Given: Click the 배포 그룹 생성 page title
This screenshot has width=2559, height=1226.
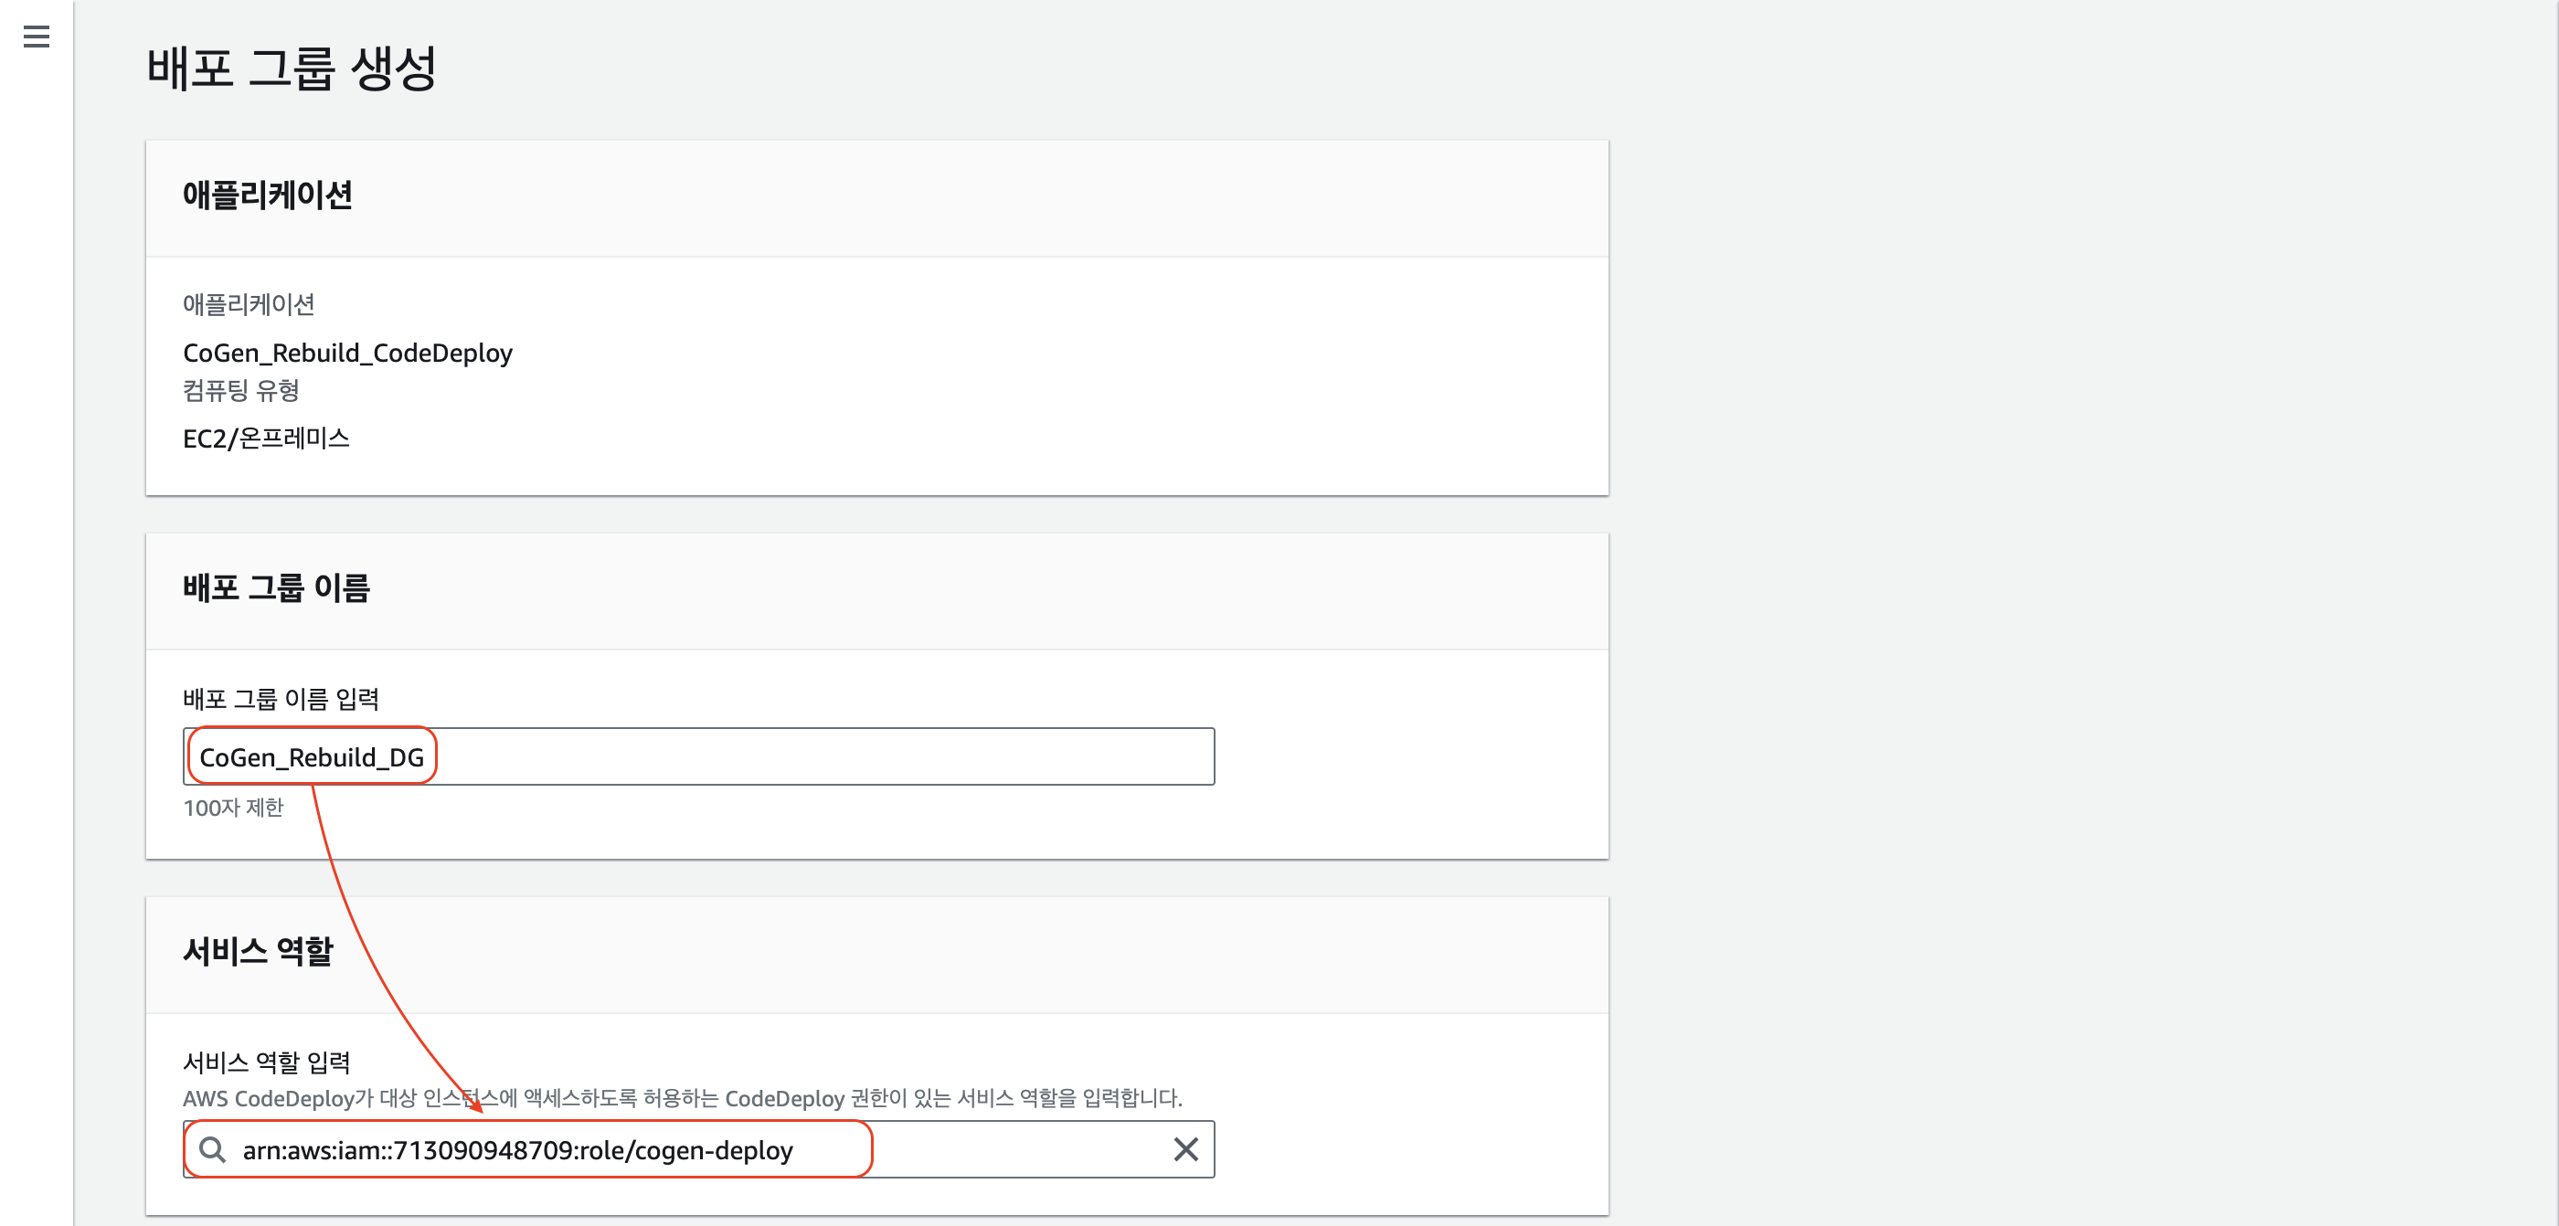Looking at the screenshot, I should [291, 69].
